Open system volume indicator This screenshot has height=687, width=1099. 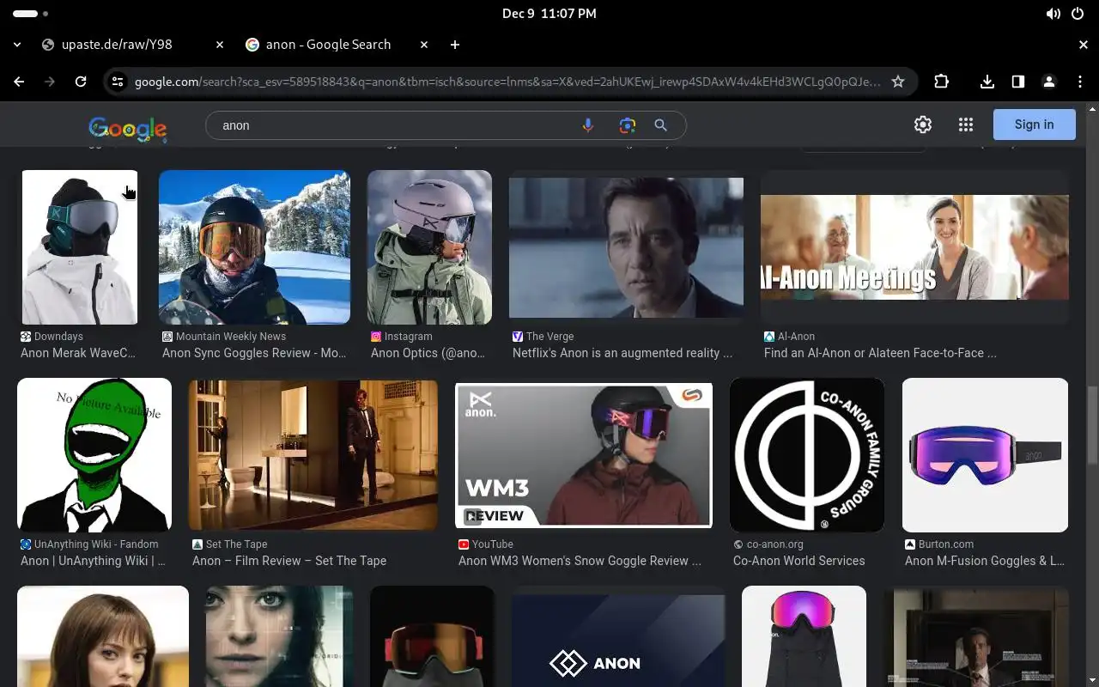(1053, 14)
